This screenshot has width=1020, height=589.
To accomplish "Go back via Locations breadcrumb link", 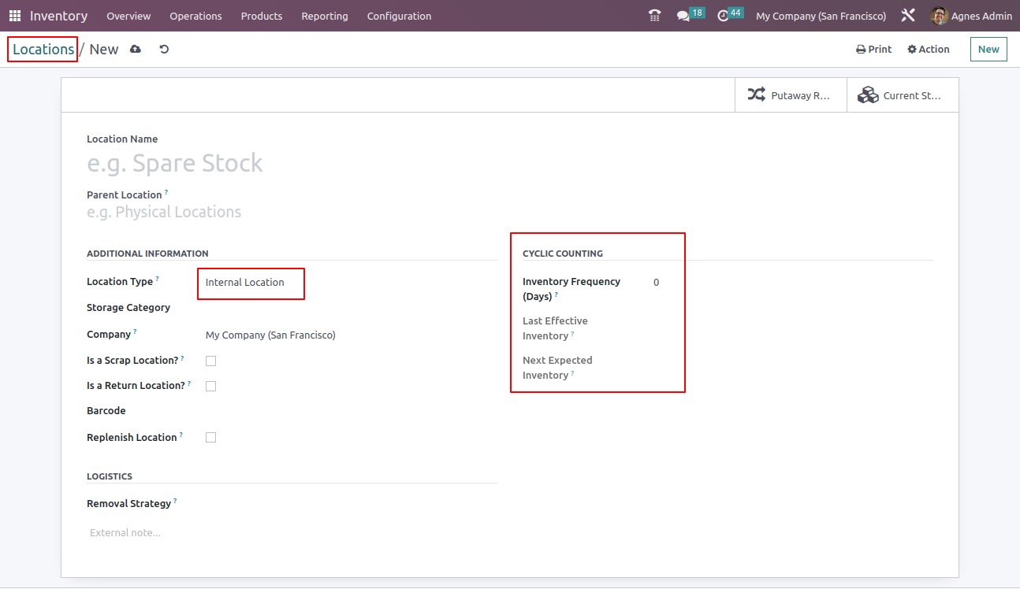I will click(43, 49).
